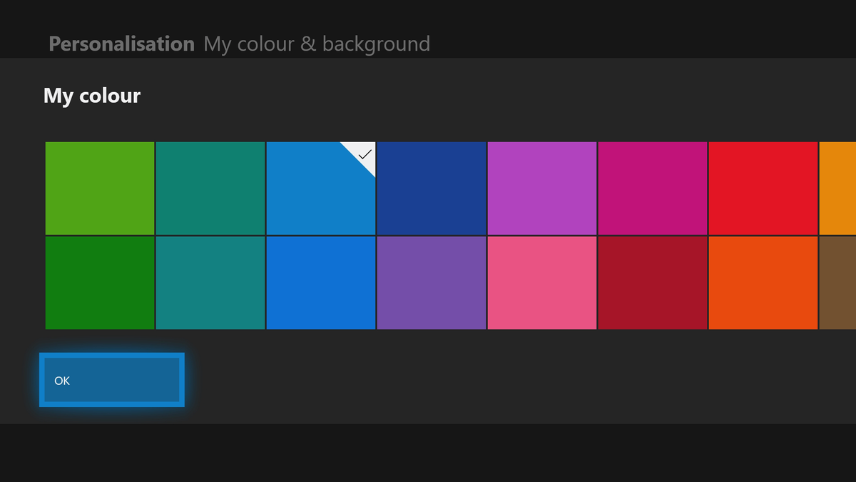
Task: Select the lime green colour swatch
Action: click(x=100, y=188)
